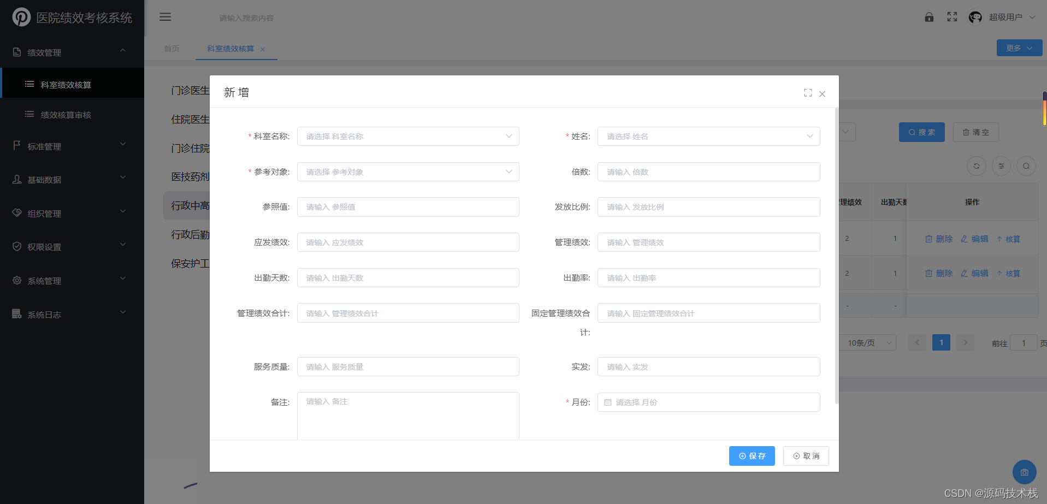Click the floating camera screenshot button
The image size is (1047, 504).
point(1025,472)
